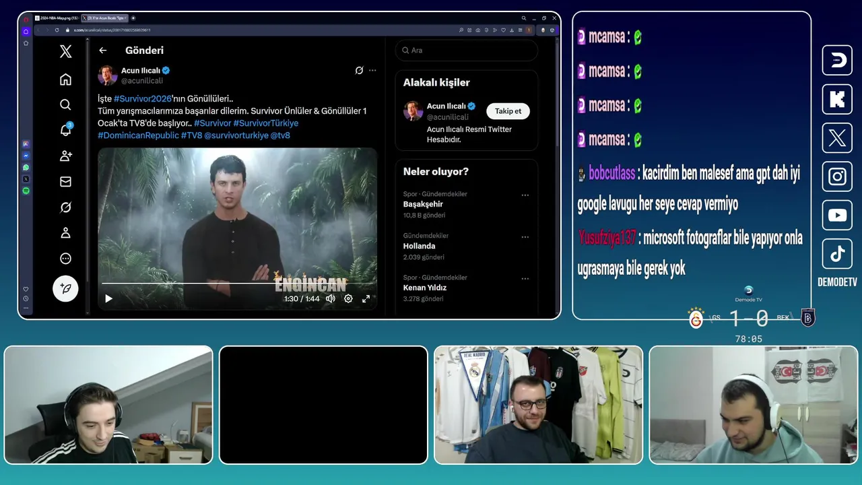The height and width of the screenshot is (485, 862).
Task: Open #DominicanRepublic hashtag link
Action: (x=138, y=135)
